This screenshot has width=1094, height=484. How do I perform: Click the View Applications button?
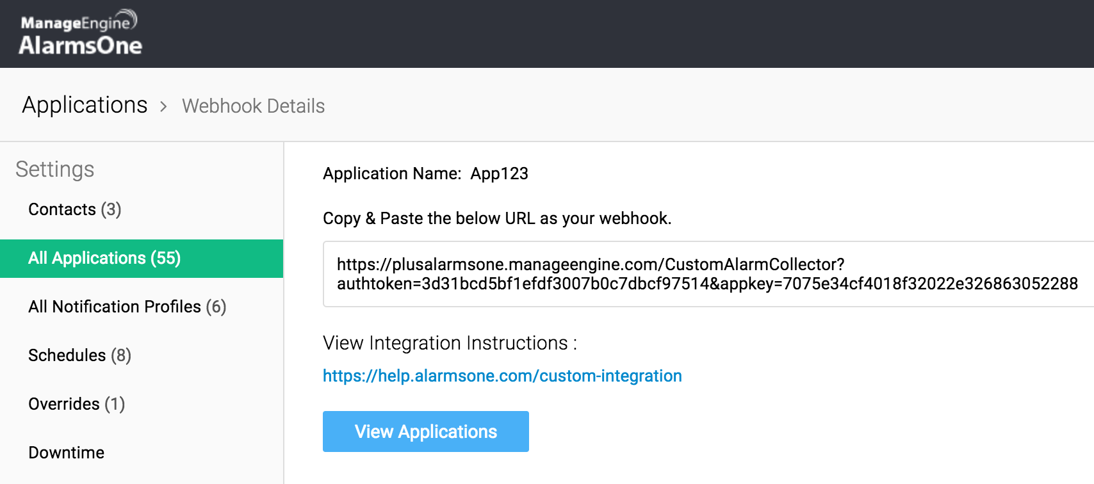point(426,432)
